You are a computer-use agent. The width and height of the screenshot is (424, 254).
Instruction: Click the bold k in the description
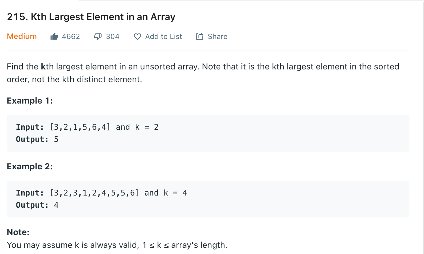43,67
